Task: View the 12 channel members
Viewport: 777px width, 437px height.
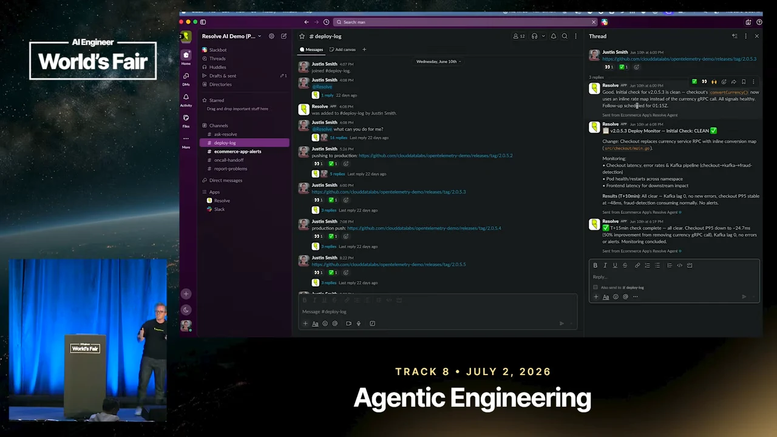Action: 518,36
